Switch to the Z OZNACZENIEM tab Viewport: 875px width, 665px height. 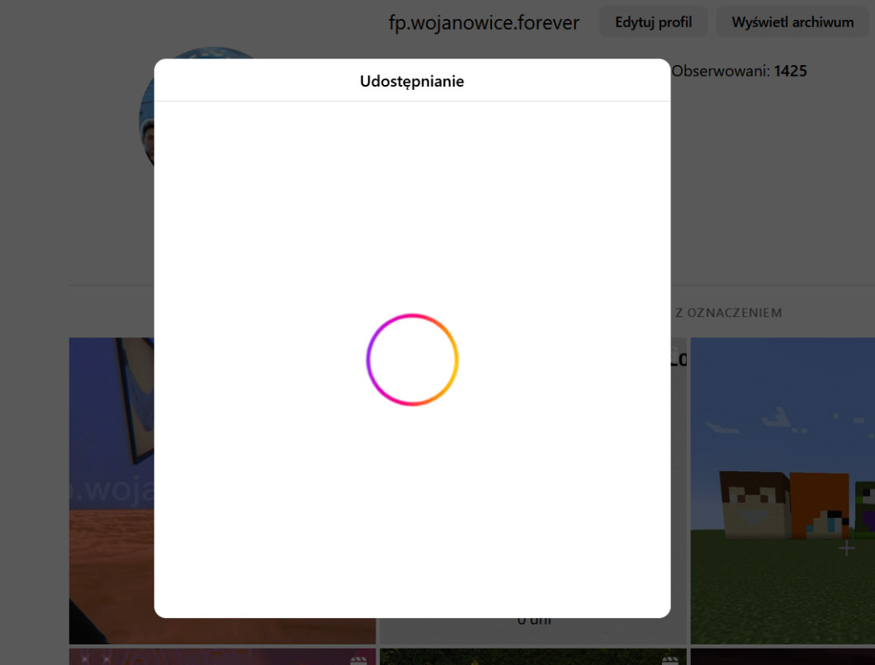pyautogui.click(x=728, y=313)
